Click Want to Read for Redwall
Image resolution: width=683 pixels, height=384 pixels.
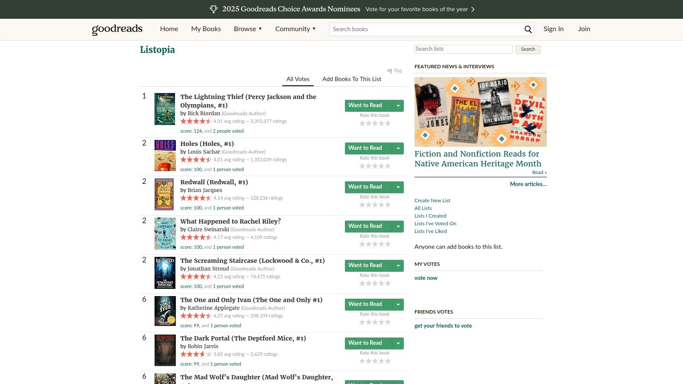point(368,187)
